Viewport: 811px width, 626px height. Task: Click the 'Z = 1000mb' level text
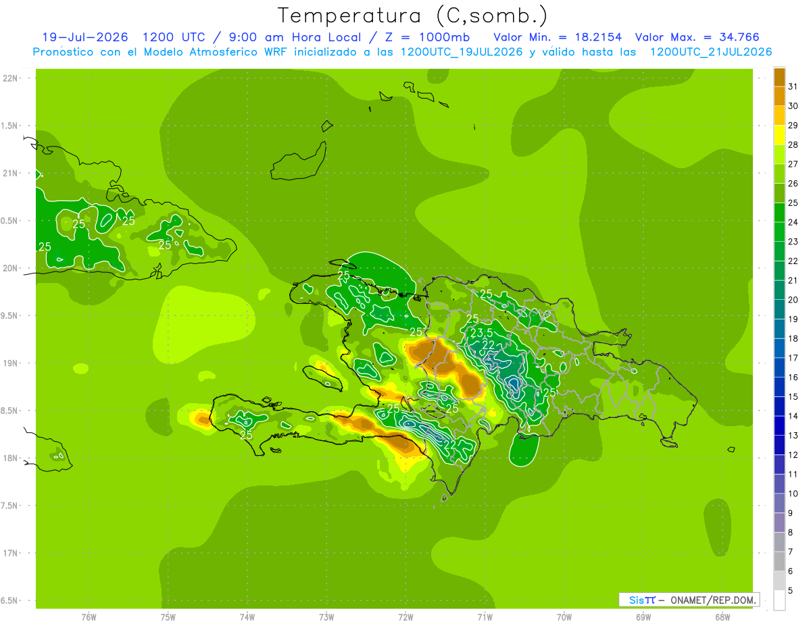(x=427, y=37)
